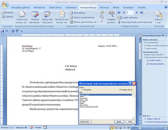Click zoom level 123% in status bar
The image size is (168, 130).
point(134,128)
